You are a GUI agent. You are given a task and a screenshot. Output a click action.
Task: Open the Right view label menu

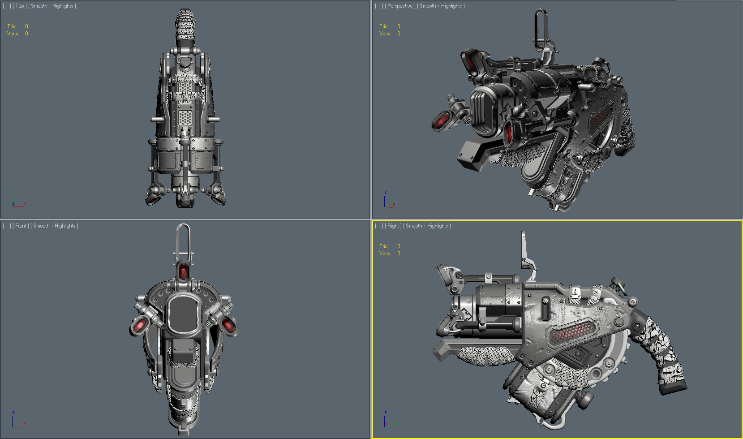pyautogui.click(x=393, y=226)
